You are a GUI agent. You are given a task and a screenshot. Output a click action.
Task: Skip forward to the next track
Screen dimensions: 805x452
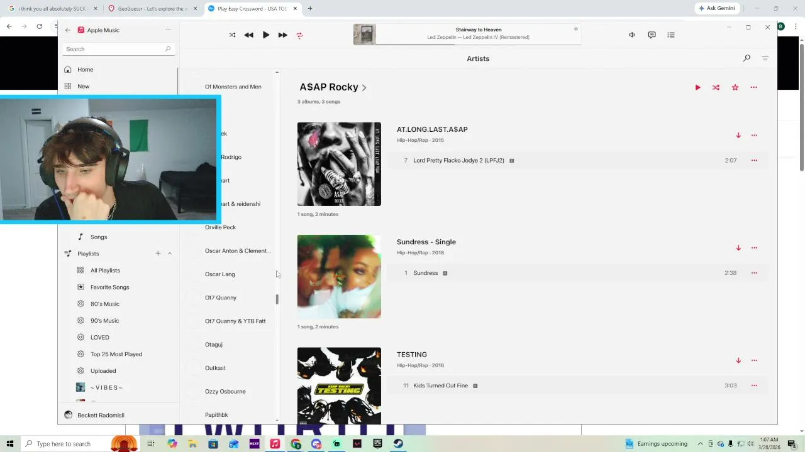[283, 35]
